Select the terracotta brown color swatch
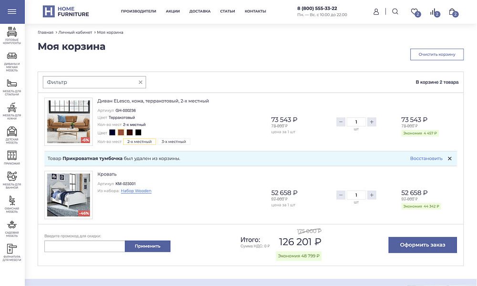Image resolution: width=477 pixels, height=286 pixels. (121, 132)
